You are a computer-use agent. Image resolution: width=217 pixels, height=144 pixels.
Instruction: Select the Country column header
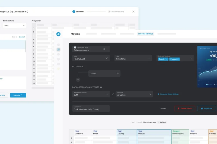[127, 133]
